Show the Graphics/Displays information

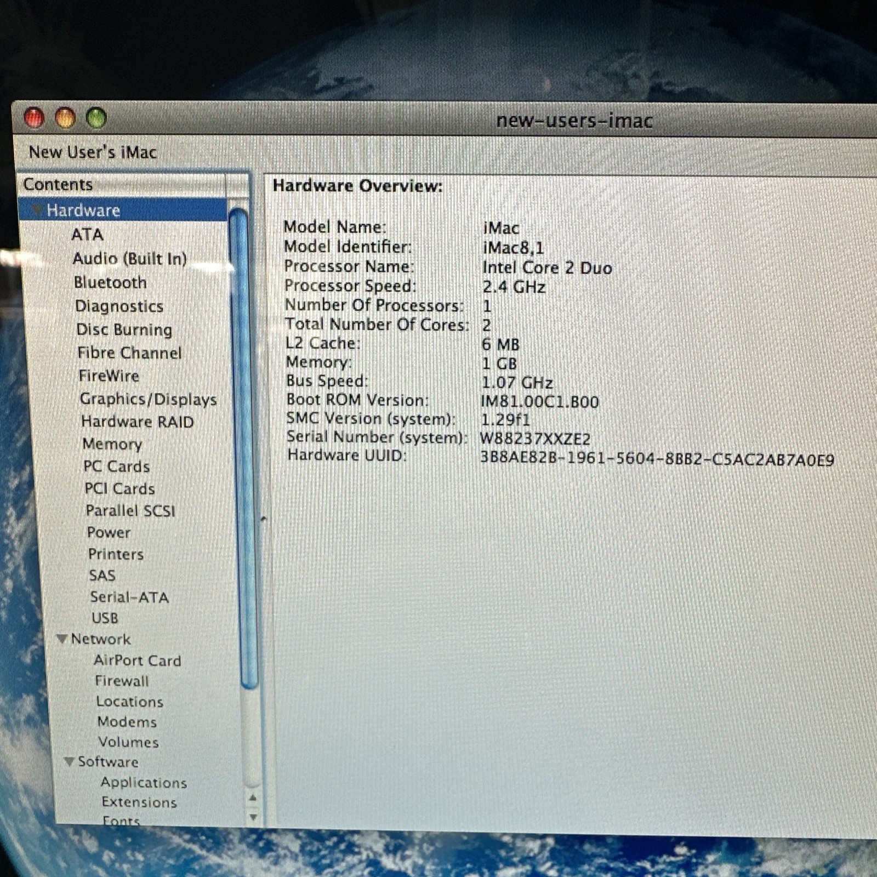coord(148,399)
